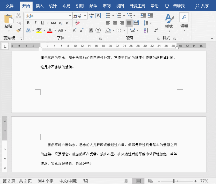Click the Cut scissors icon

(19, 16)
